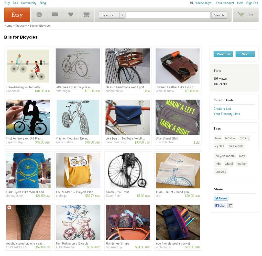
Task: Click the Search button
Action: pyautogui.click(x=219, y=15)
